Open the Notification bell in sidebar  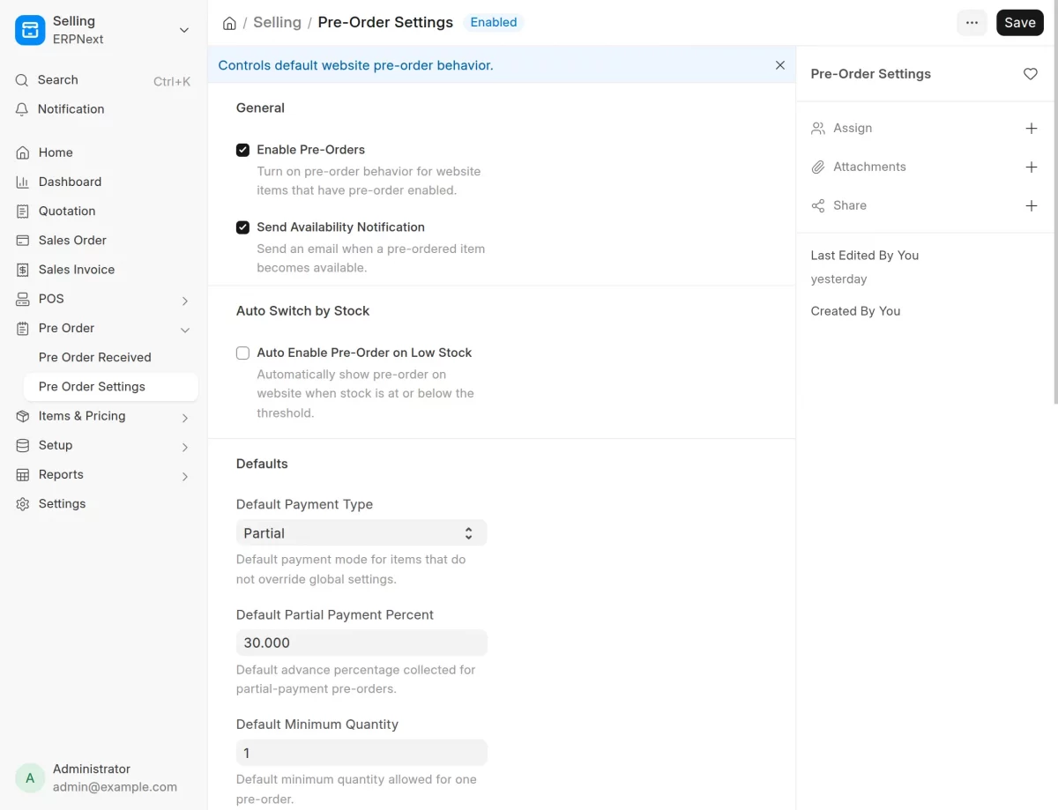tap(22, 109)
